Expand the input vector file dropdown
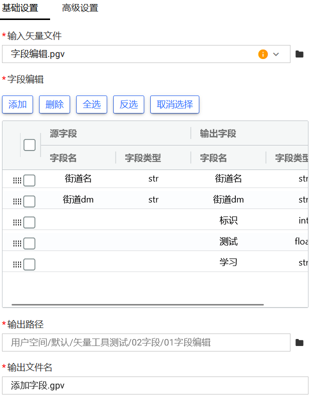 (276, 54)
